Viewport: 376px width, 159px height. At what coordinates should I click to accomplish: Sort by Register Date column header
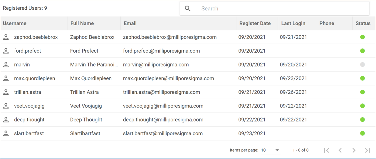pyautogui.click(x=255, y=24)
